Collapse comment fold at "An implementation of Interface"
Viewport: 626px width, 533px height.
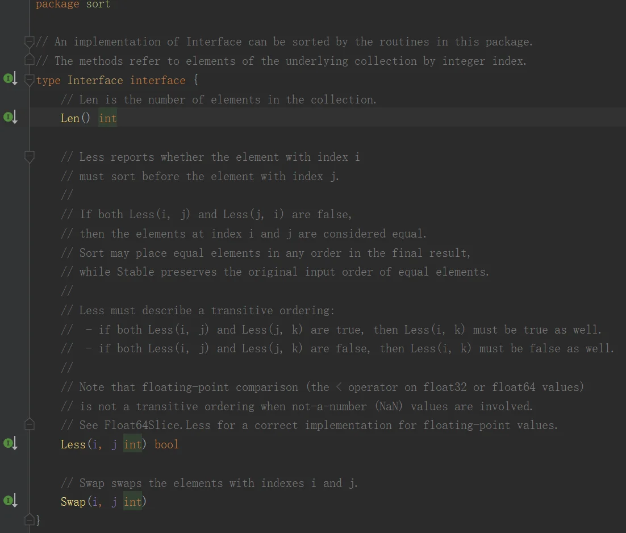tap(30, 41)
